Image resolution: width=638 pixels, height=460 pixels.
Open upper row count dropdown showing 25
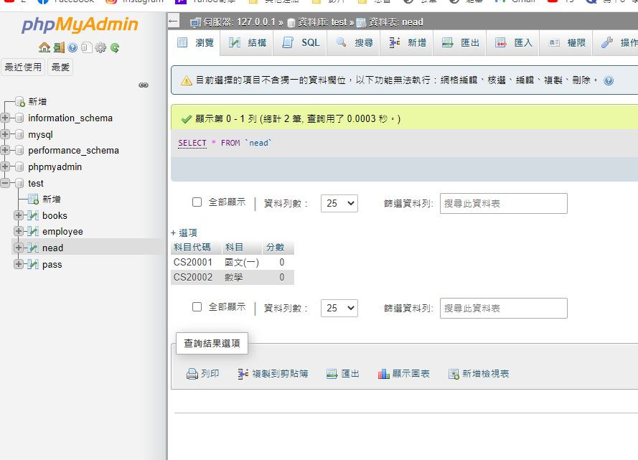(339, 203)
